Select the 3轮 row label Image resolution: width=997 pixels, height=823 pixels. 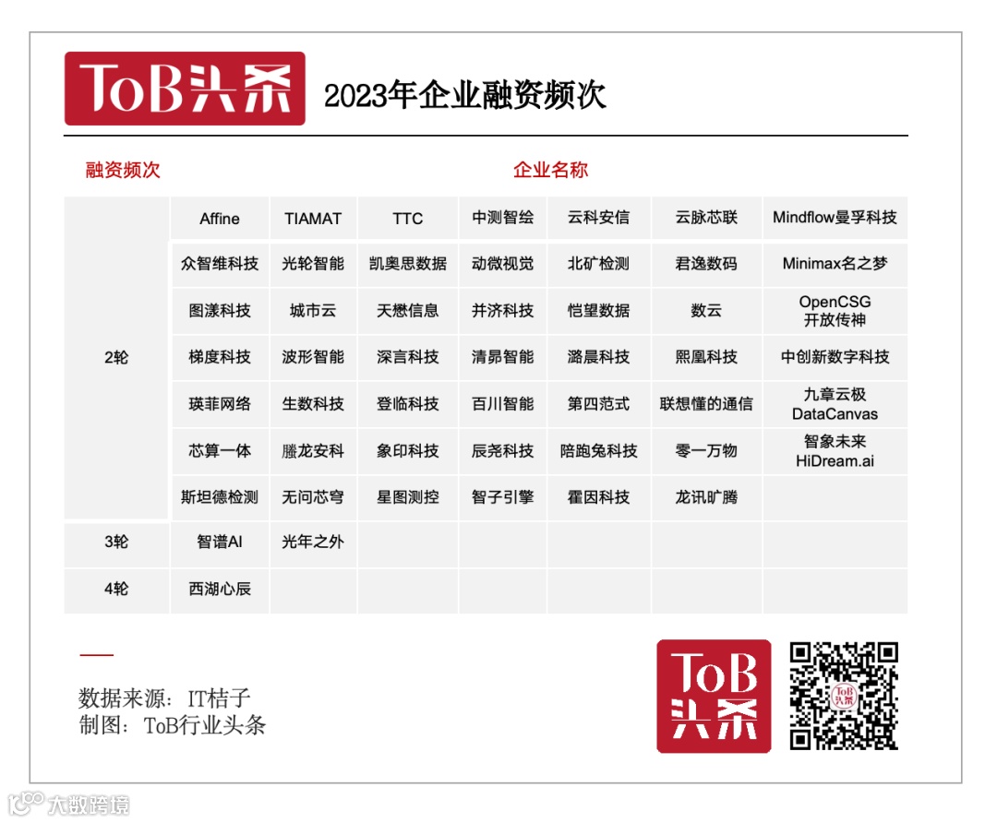pos(116,543)
